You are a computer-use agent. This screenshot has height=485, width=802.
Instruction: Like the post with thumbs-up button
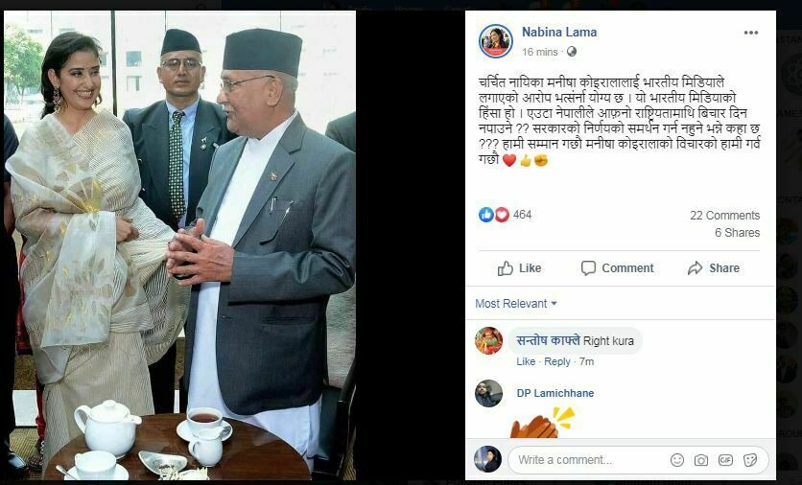click(519, 268)
